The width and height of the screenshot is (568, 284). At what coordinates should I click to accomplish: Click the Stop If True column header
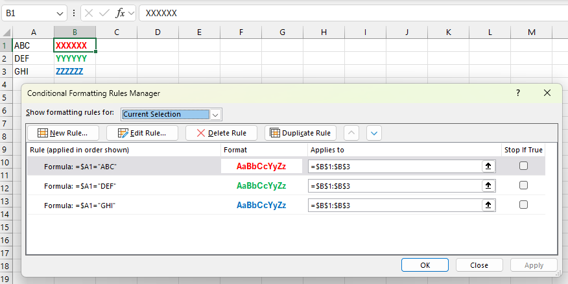(x=523, y=150)
